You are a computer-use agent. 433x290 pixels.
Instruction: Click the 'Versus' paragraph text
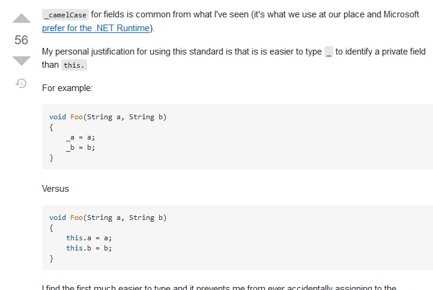[x=55, y=189]
